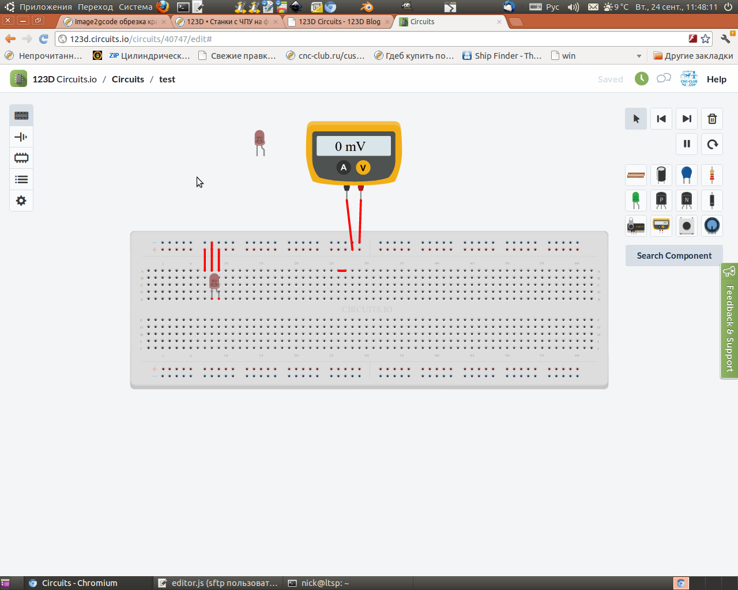Expand the bookmarks overflow arrow
The width and height of the screenshot is (738, 590).
pos(639,56)
